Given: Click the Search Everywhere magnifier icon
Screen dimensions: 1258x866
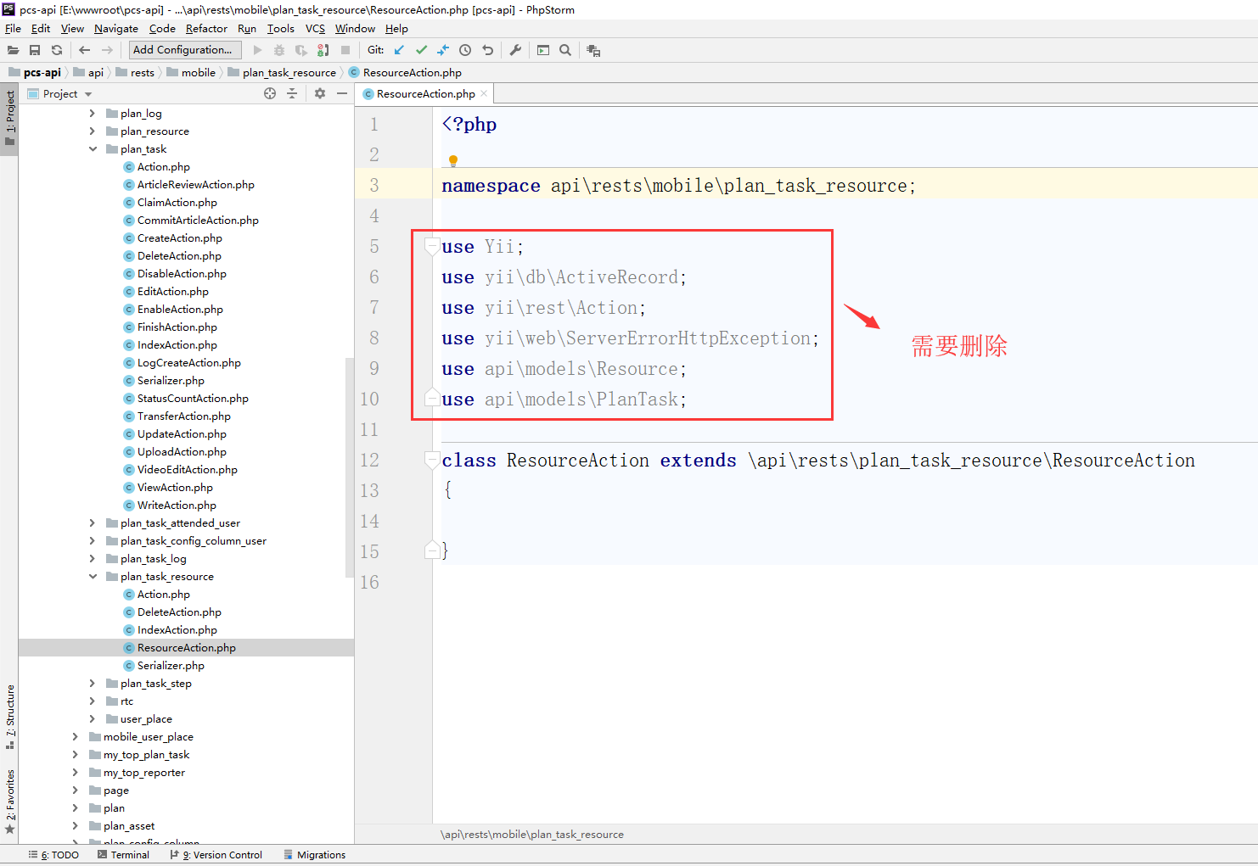Looking at the screenshot, I should click(565, 50).
